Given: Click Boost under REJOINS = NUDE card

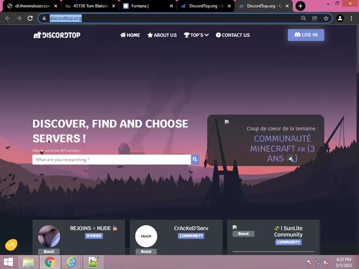Looking at the screenshot, I should [x=49, y=251].
